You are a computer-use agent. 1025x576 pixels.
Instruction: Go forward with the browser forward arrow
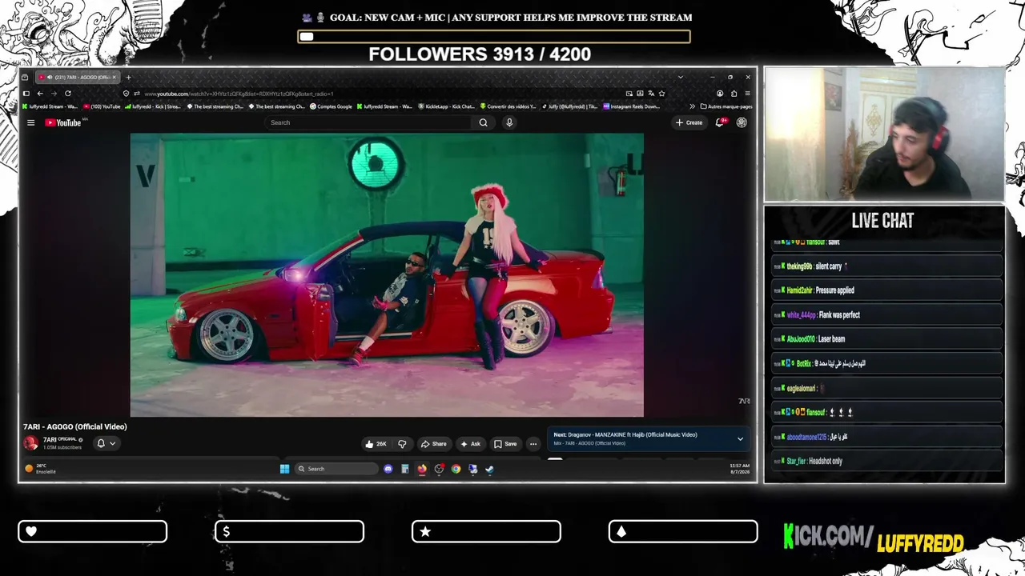click(x=53, y=94)
